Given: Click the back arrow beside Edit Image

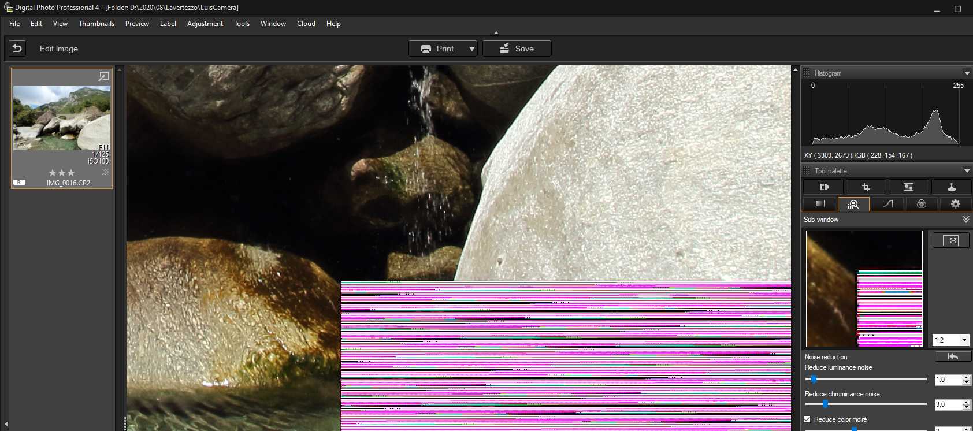Looking at the screenshot, I should 17,49.
